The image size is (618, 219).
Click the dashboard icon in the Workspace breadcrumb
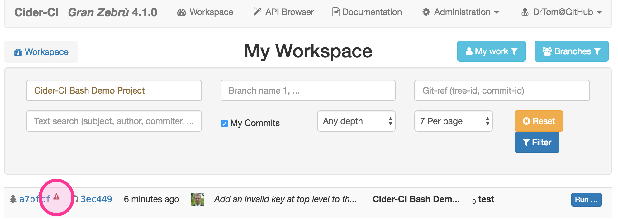18,52
